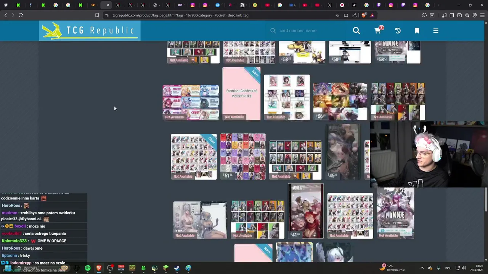Close the active browser tab

pos(108,5)
